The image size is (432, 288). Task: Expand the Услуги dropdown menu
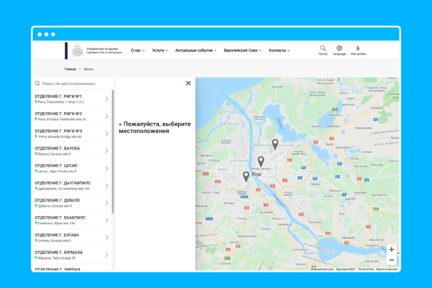(160, 51)
